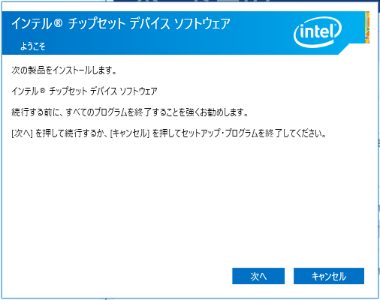Select the header title インテル チップセット デバイス ソフトウェア
Screen dimensions: 380x300
pyautogui.click(x=121, y=24)
